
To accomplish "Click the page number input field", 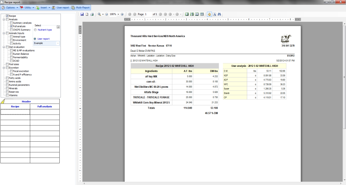I will 148,14.
